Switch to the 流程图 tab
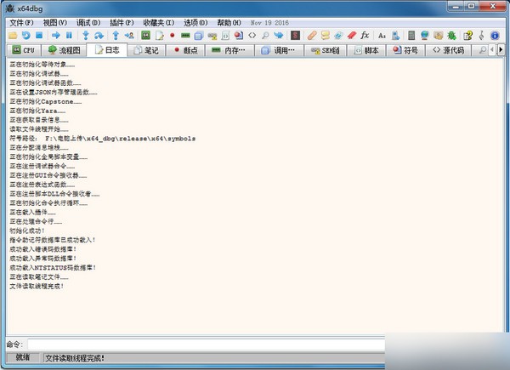Image resolution: width=510 pixels, height=370 pixels. 64,50
